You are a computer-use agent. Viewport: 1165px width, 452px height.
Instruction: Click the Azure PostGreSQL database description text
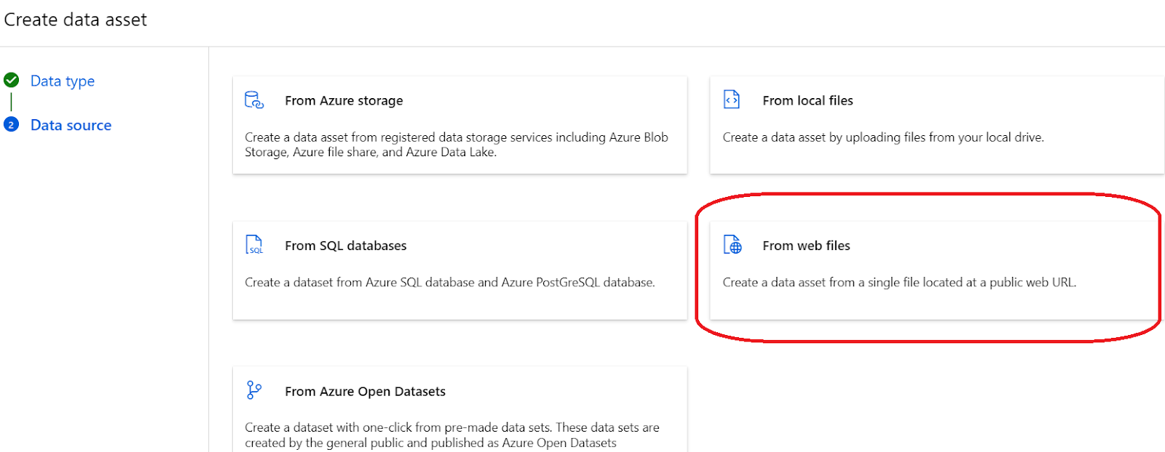pos(449,283)
